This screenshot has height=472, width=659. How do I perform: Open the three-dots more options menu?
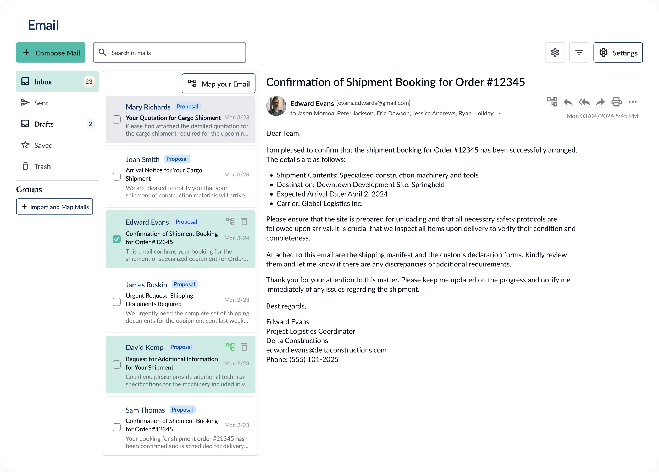coord(633,102)
